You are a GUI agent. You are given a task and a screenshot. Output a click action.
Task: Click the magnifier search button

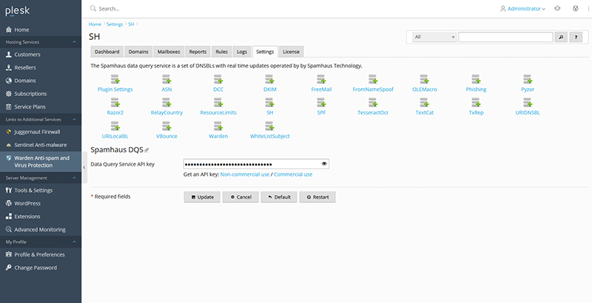(x=561, y=36)
